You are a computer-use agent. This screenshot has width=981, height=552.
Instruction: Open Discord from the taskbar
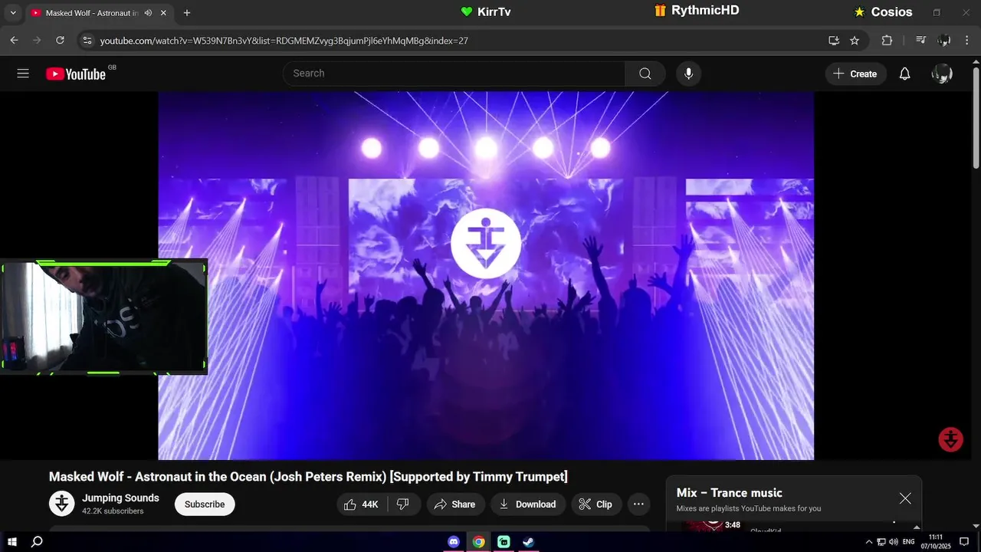(454, 542)
